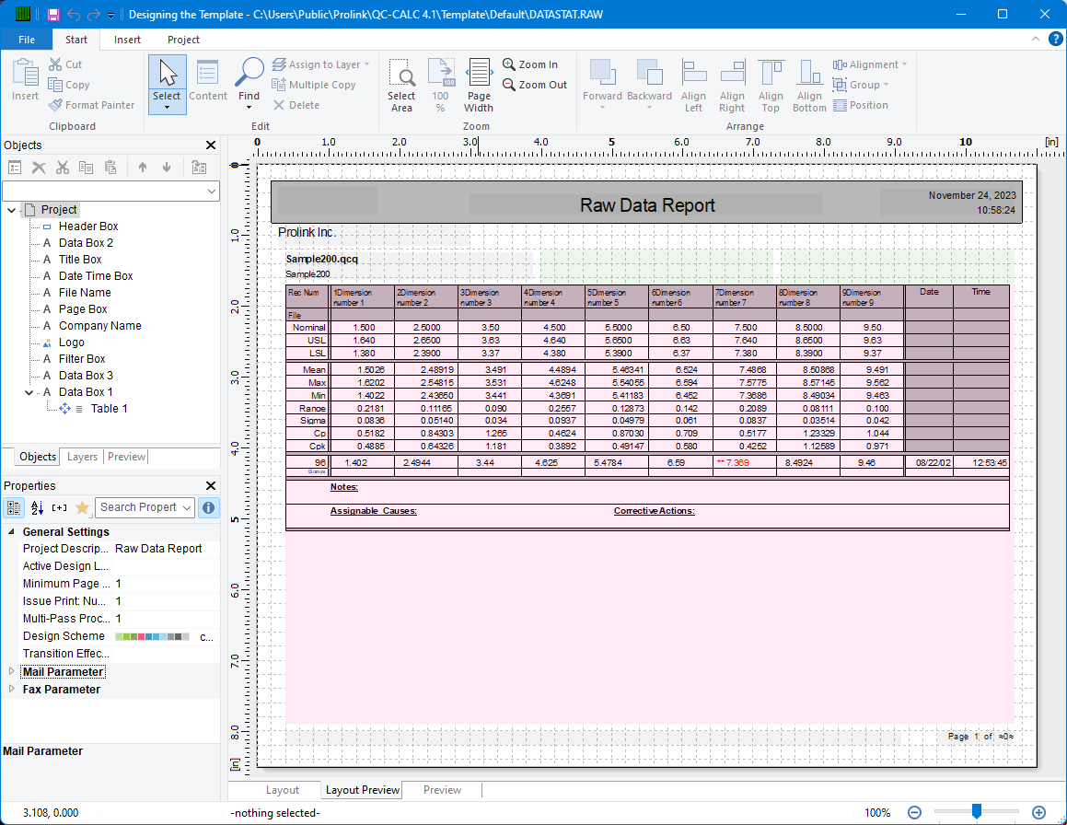Screen dimensions: 1067x825
Task: Click the Align Top button
Action: (x=771, y=85)
